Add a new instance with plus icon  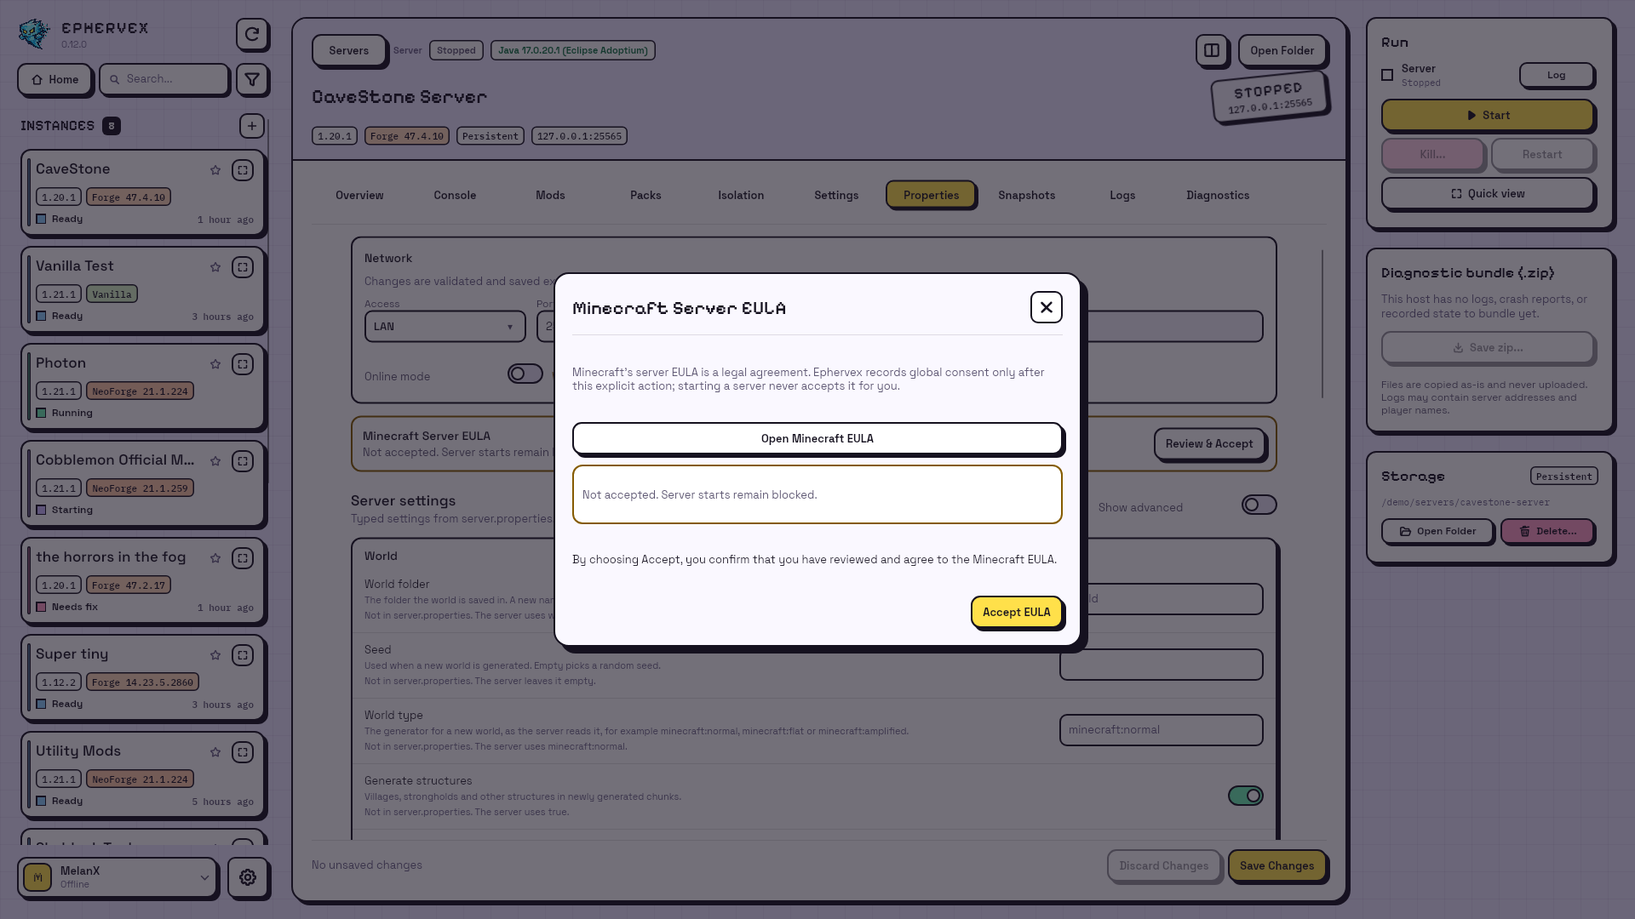tap(252, 126)
